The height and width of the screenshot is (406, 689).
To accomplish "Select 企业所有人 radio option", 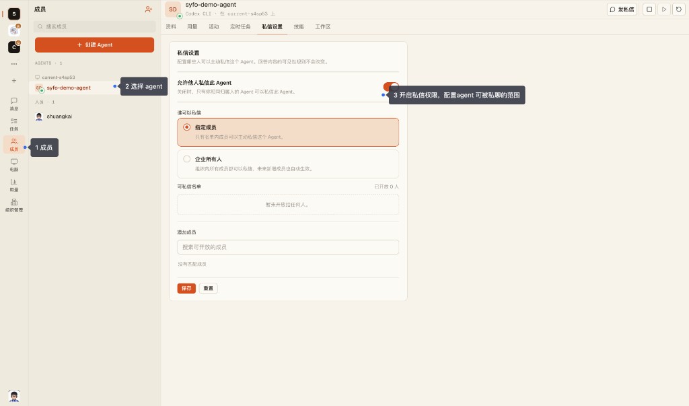I will (x=288, y=164).
